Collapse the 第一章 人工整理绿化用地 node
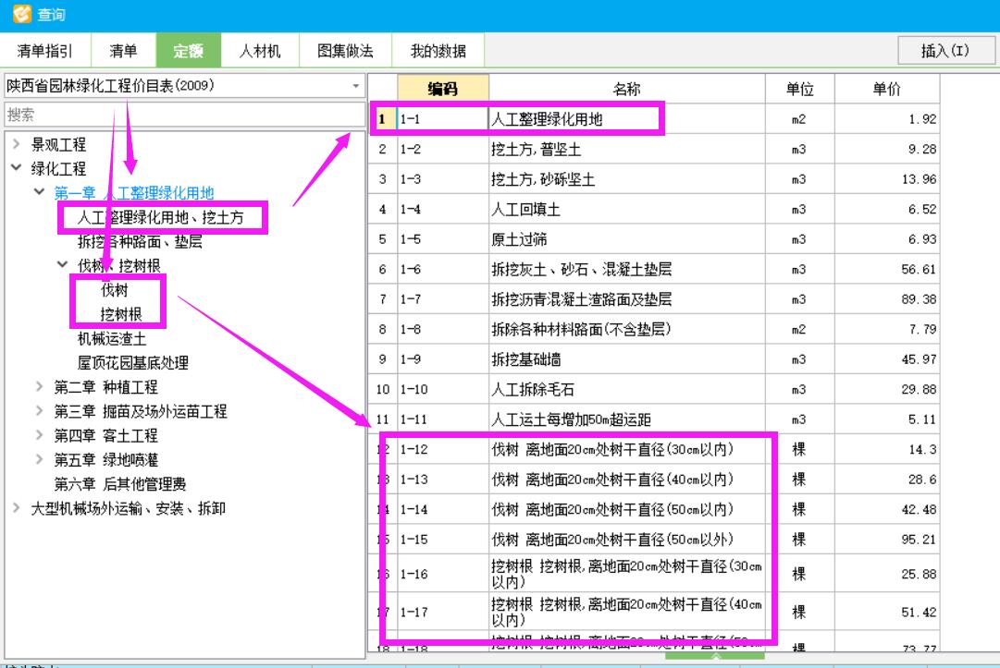 pyautogui.click(x=40, y=192)
